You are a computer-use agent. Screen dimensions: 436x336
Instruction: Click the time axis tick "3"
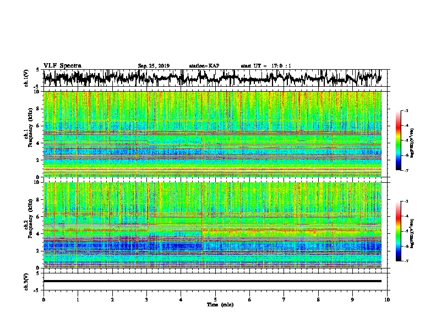(146, 300)
